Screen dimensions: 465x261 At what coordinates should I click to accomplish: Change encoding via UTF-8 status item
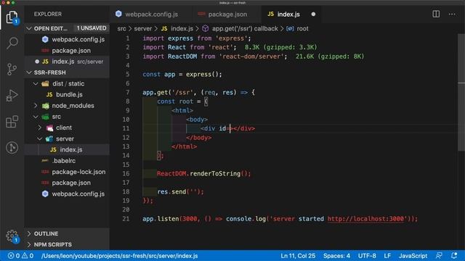(x=367, y=256)
